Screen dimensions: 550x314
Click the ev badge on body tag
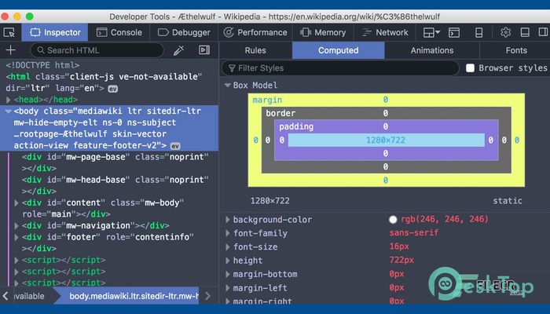pos(175,146)
